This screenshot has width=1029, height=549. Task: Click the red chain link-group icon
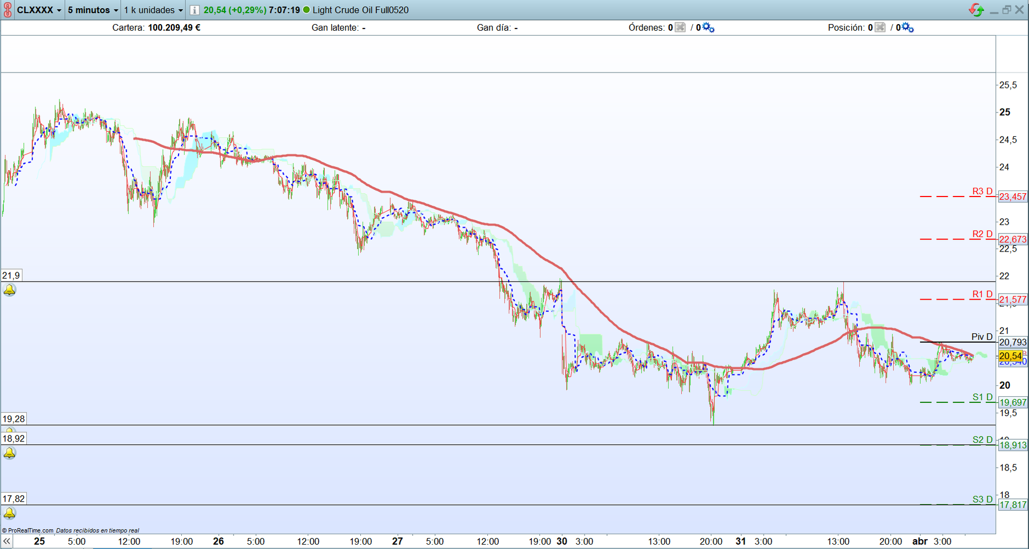pos(8,10)
